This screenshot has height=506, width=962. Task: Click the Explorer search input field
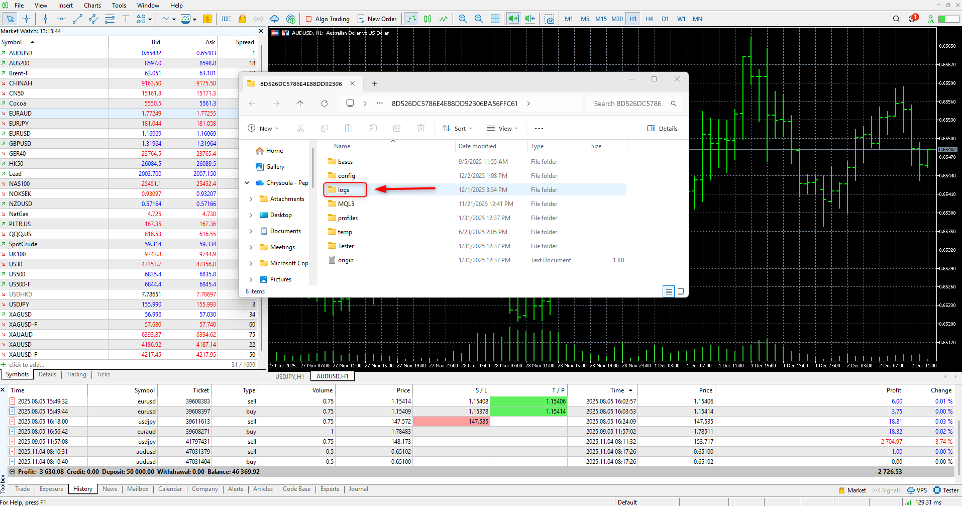(627, 104)
